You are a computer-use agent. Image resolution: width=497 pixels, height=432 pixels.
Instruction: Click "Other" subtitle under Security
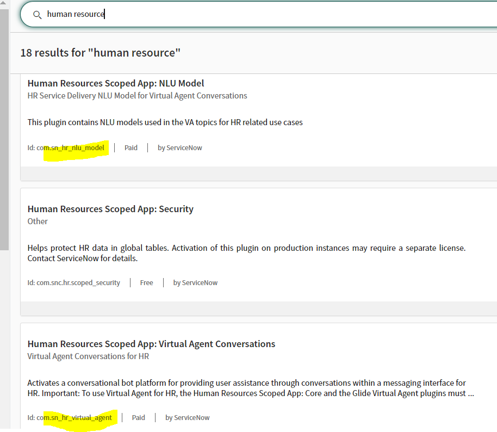38,221
